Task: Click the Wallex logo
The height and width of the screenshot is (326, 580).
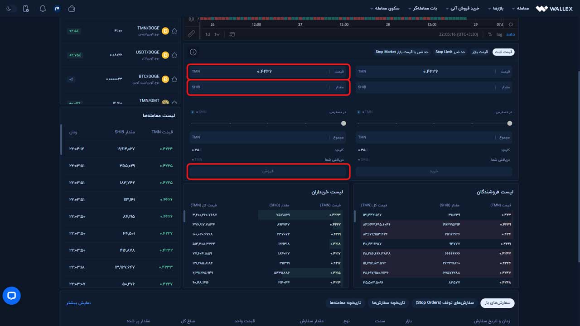Action: (554, 9)
